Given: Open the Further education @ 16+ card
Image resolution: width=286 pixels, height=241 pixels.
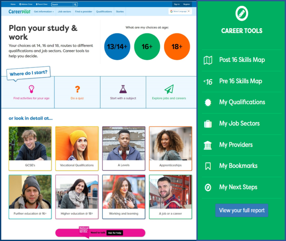Looking at the screenshot, I should [30, 197].
